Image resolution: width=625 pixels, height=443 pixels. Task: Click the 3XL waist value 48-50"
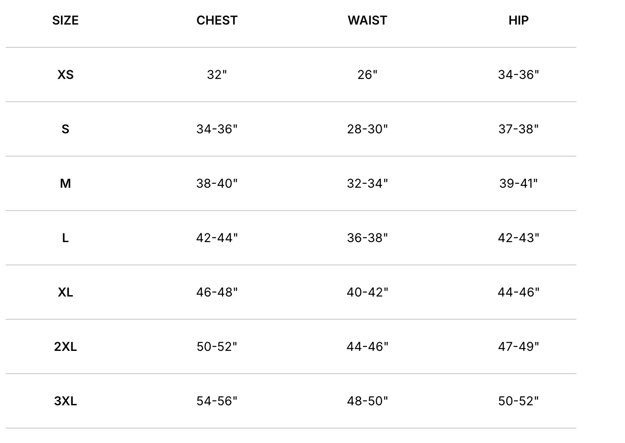coord(367,401)
